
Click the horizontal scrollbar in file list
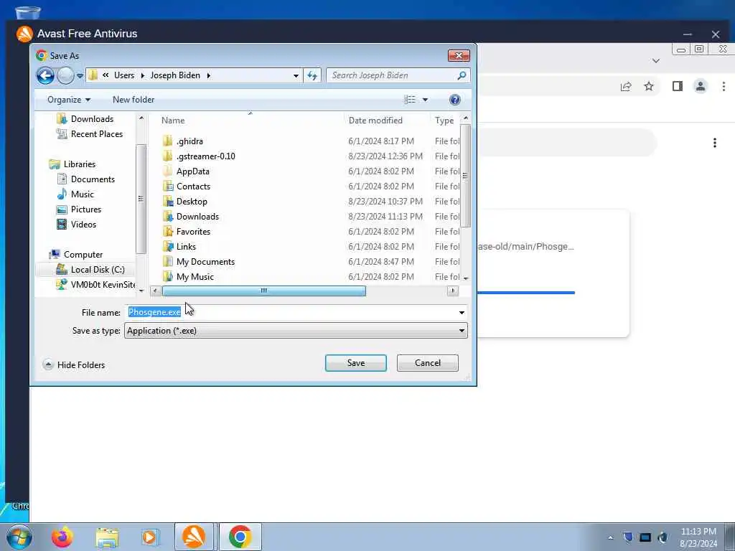click(x=264, y=291)
